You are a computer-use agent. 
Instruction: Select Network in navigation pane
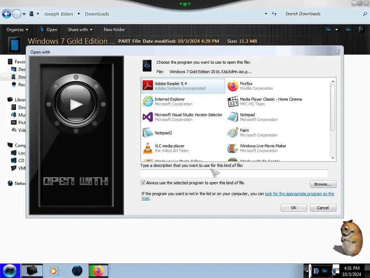point(17,183)
